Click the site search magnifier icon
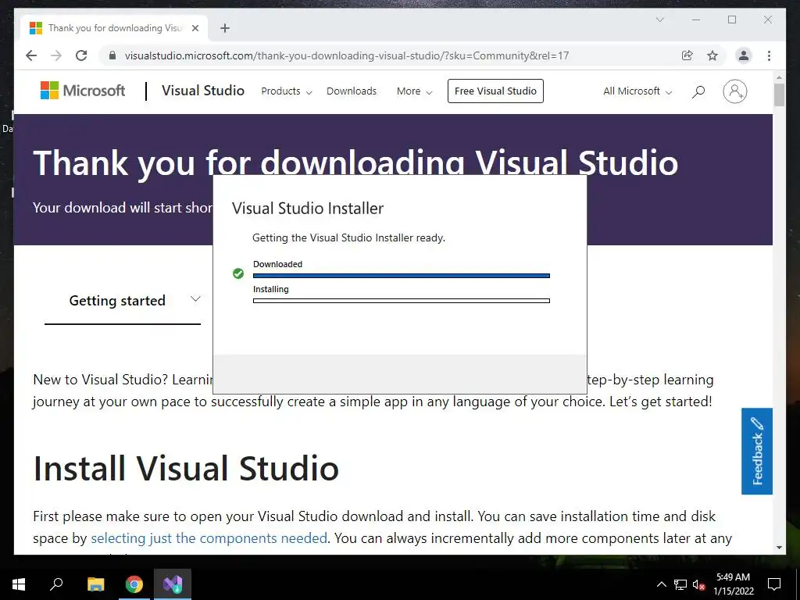Image resolution: width=800 pixels, height=600 pixels. pos(698,91)
